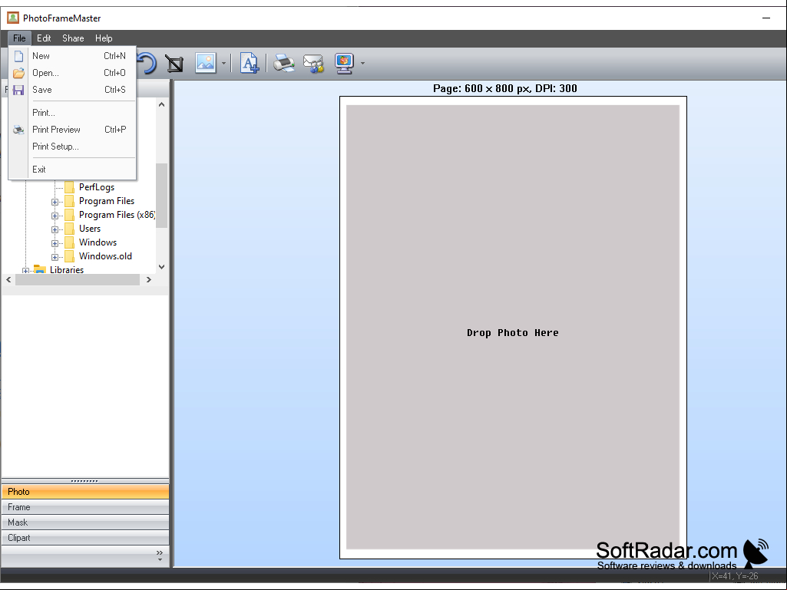Expand the Program Files (x86) node
Viewport: 787px width, 590px height.
pos(55,216)
